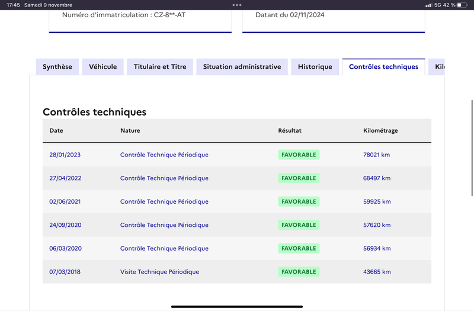
Task: Click 'Contrôle Technique Périodique' in 06/03/2020 row
Action: click(x=165, y=248)
